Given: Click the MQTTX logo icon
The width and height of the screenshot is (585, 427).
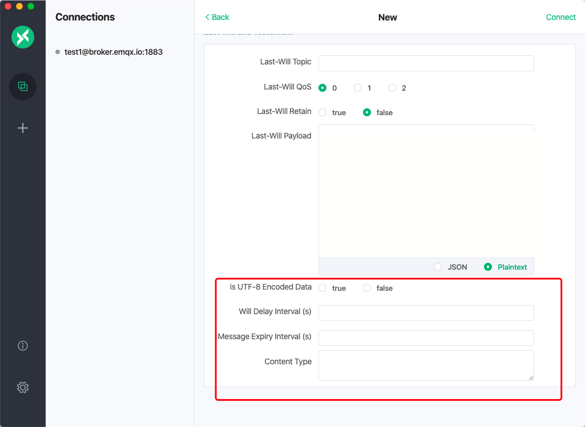Looking at the screenshot, I should point(23,38).
